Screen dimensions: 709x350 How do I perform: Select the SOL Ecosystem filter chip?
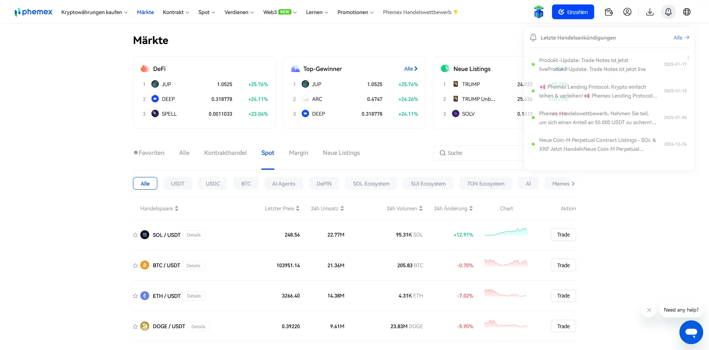(x=371, y=184)
